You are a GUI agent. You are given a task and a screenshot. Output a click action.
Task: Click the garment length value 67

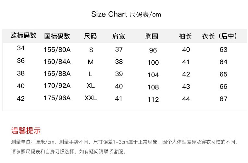pyautogui.click(x=223, y=99)
